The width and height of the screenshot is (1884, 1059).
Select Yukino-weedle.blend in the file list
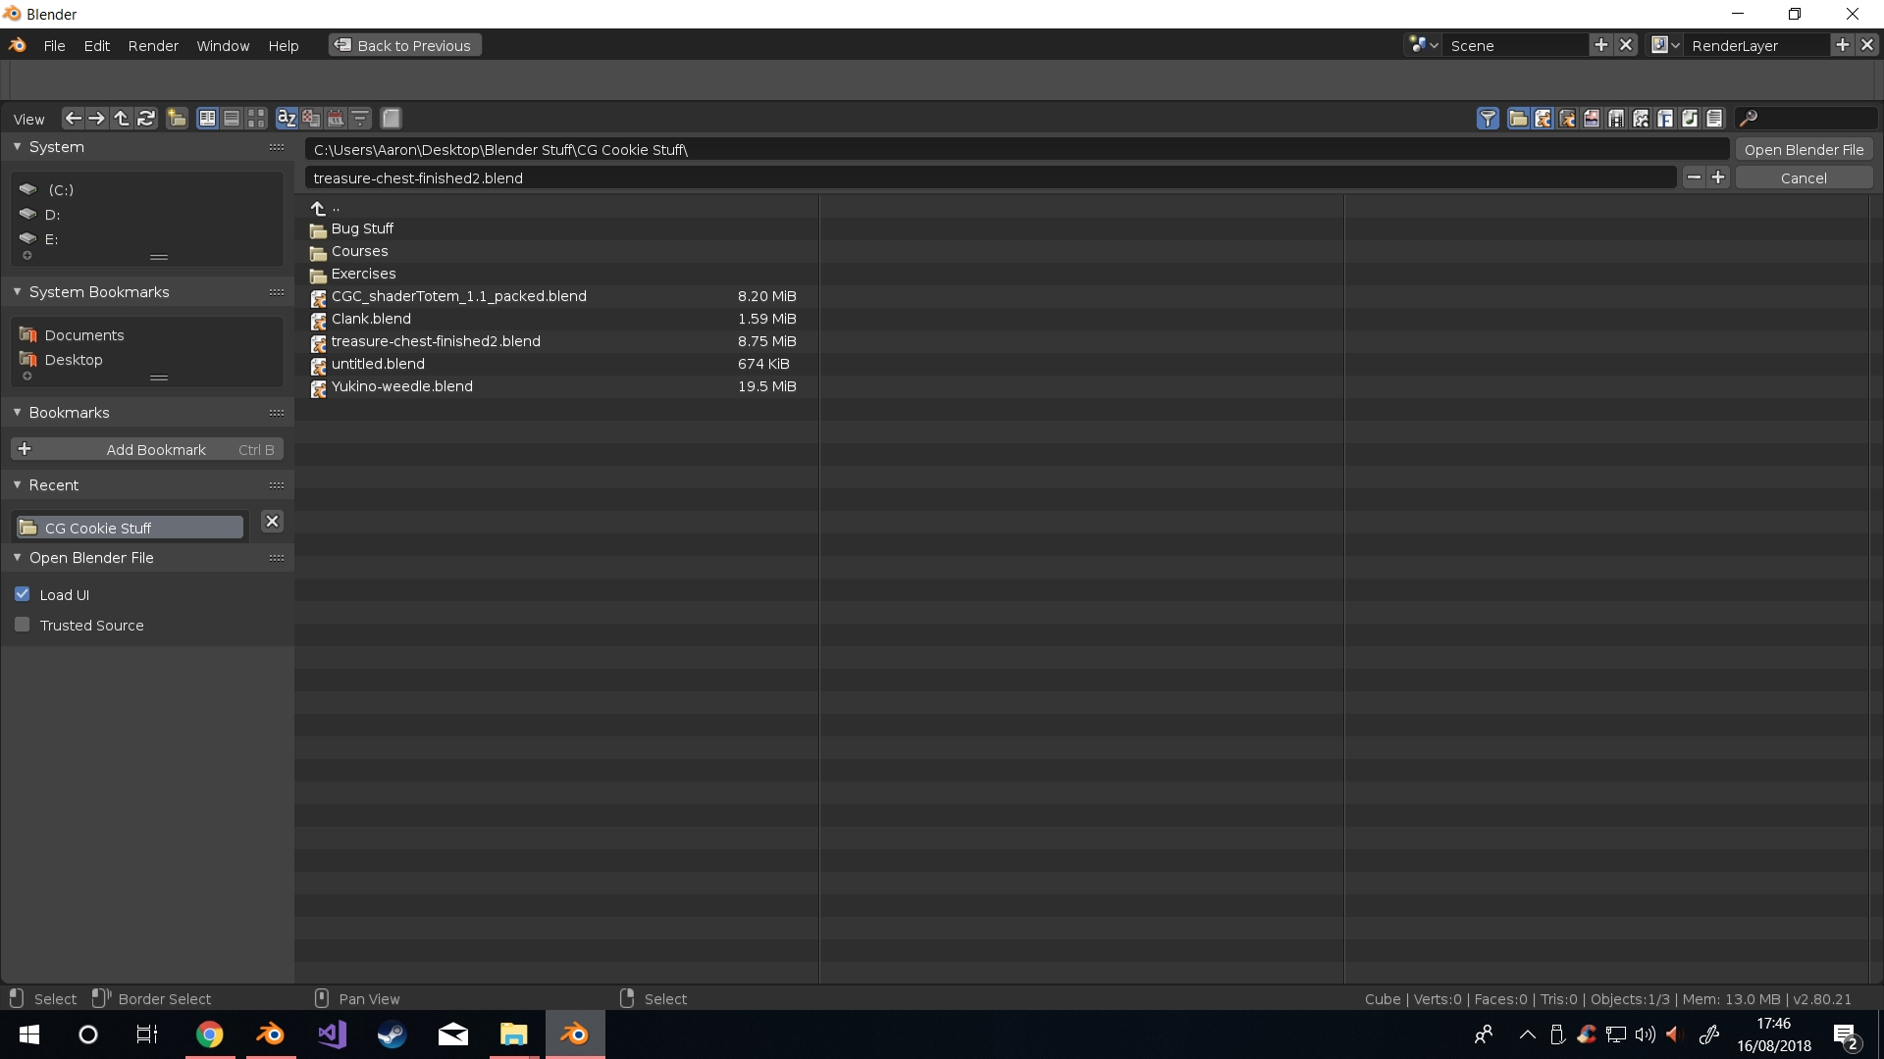[402, 386]
